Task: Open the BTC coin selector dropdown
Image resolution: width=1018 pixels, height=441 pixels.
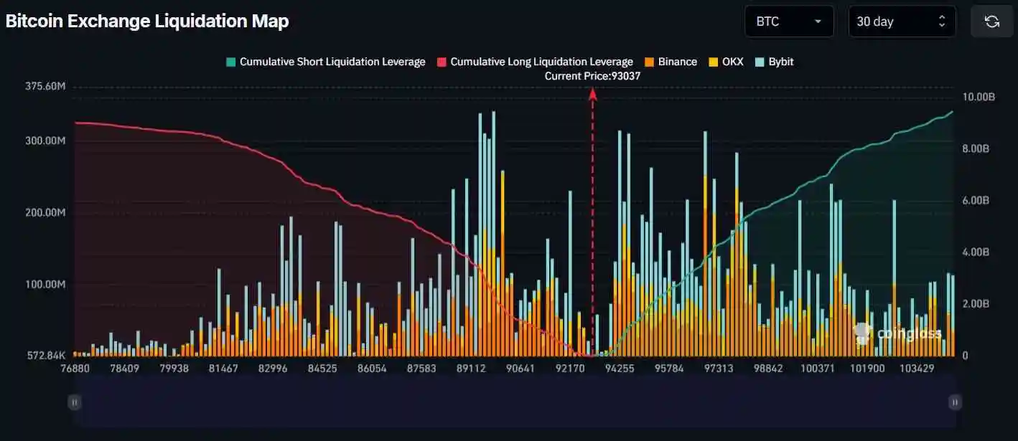Action: click(788, 21)
